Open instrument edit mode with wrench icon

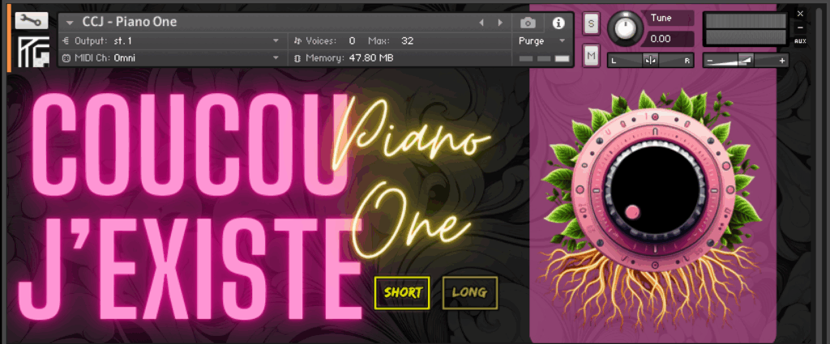[x=32, y=20]
